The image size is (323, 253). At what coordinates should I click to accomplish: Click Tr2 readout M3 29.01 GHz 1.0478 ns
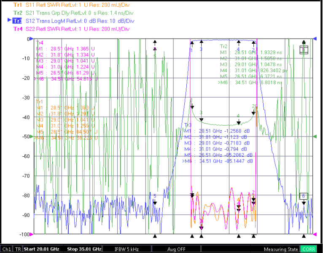pos(251,64)
